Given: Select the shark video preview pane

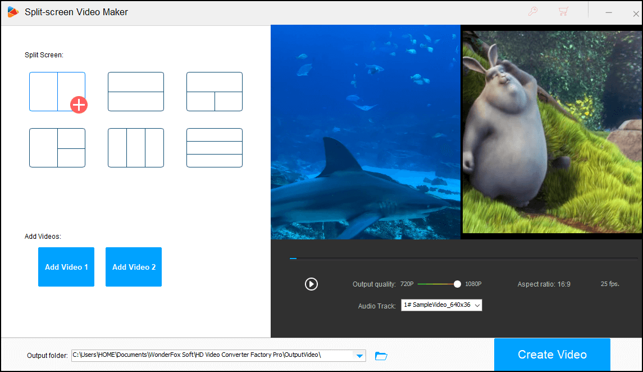Looking at the screenshot, I should click(x=366, y=132).
